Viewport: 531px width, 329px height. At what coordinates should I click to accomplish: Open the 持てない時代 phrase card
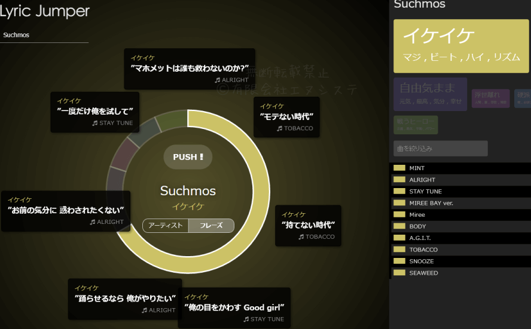coord(308,226)
